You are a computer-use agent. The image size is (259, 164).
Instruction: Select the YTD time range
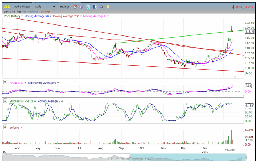click(117, 159)
